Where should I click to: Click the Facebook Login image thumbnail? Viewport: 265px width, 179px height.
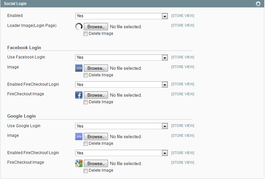(79, 68)
